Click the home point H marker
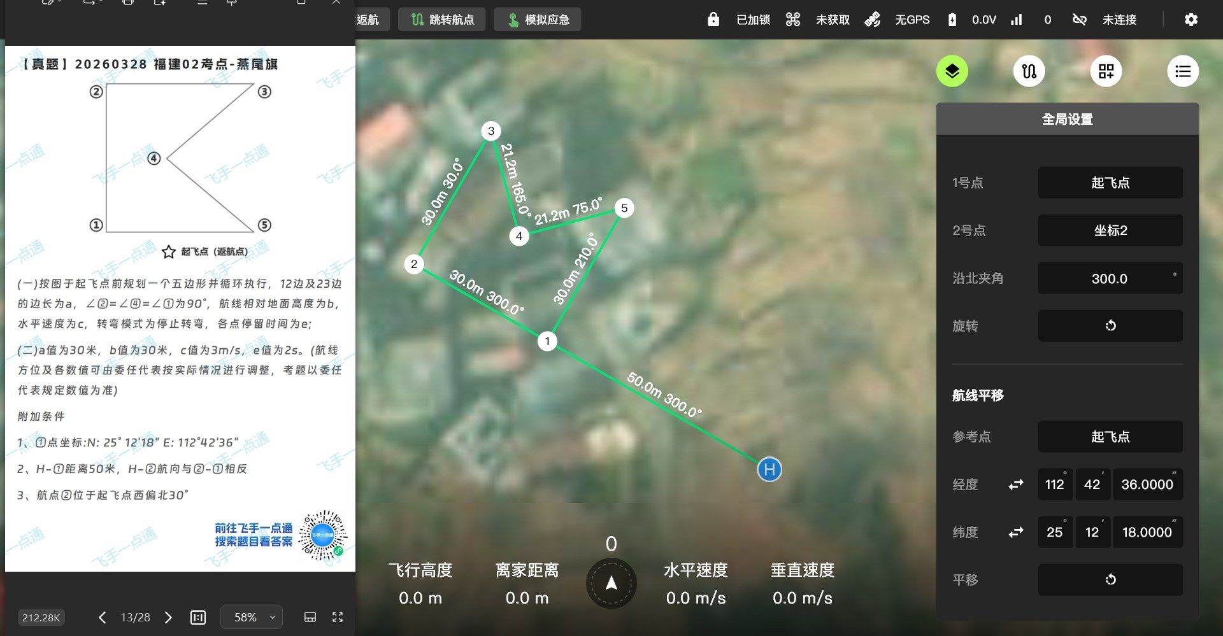Screen dimensions: 1223x636 (769, 470)
